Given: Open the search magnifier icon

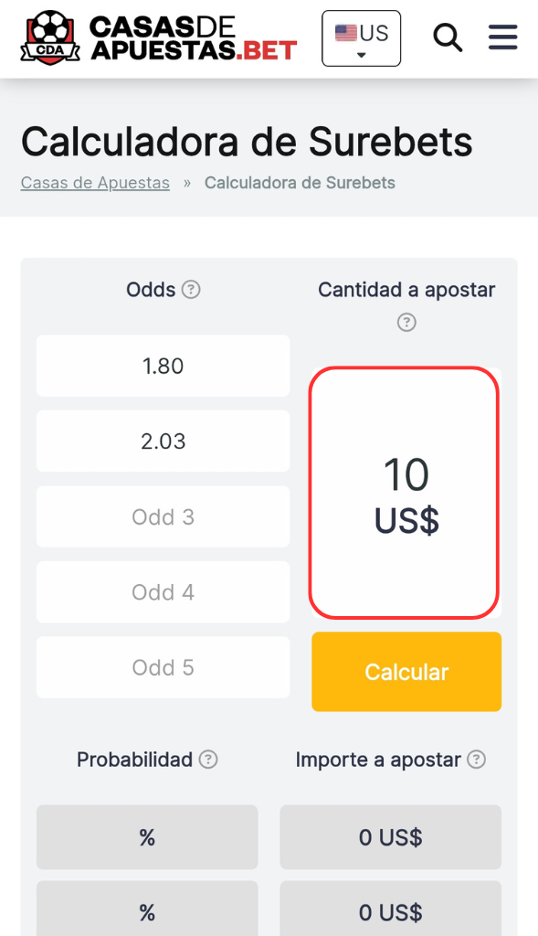Looking at the screenshot, I should [x=448, y=38].
